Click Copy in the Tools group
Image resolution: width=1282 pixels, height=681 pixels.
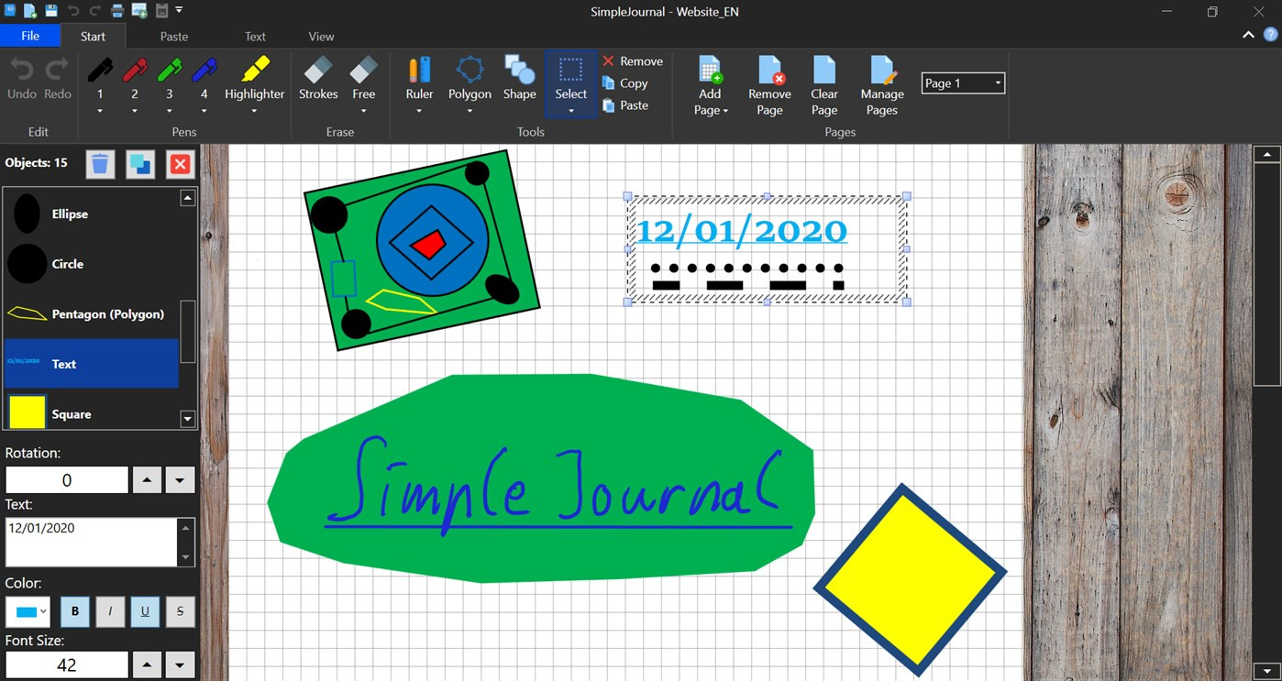click(625, 83)
